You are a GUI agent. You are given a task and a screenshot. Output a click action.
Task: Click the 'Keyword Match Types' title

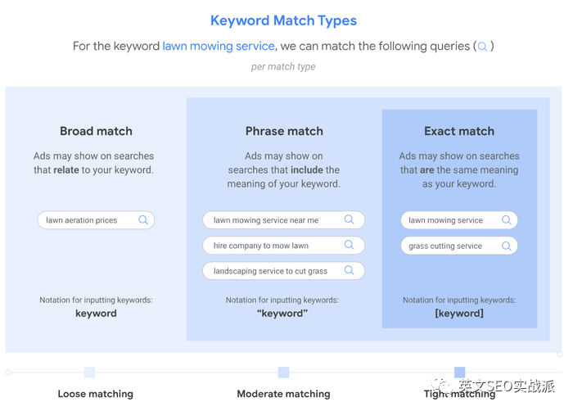[283, 20]
